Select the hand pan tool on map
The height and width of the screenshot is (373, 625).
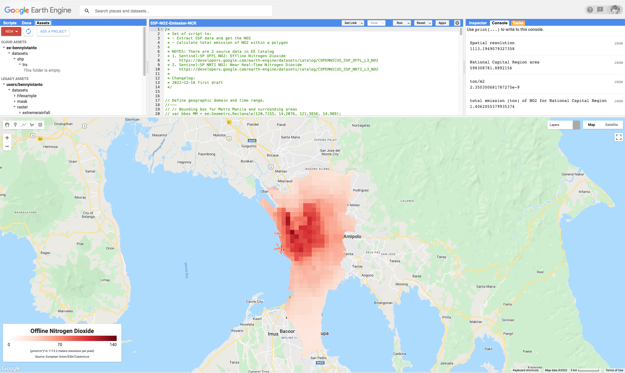[7, 125]
